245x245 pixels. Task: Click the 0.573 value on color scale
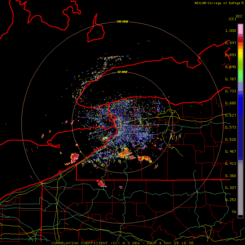coord(231,127)
